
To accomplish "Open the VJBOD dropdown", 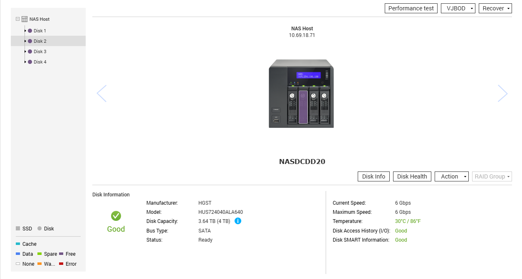I will point(458,8).
